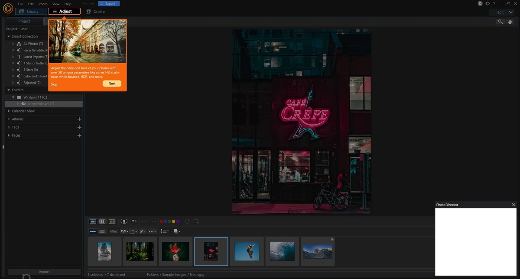Select the hand pan tool
This screenshot has width=520, height=279.
[x=510, y=22]
